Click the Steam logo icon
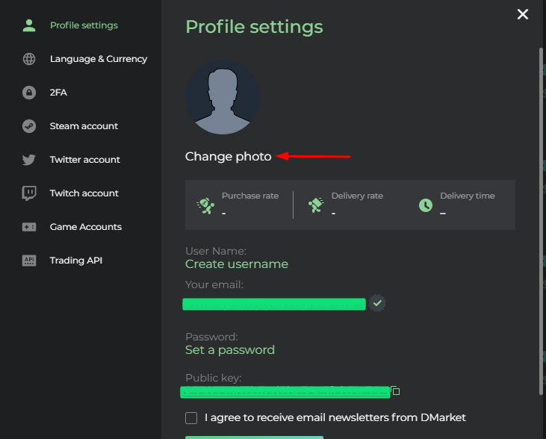 coord(29,126)
